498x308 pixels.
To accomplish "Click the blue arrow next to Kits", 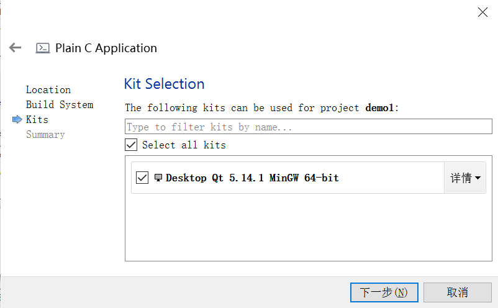I will (x=17, y=119).
